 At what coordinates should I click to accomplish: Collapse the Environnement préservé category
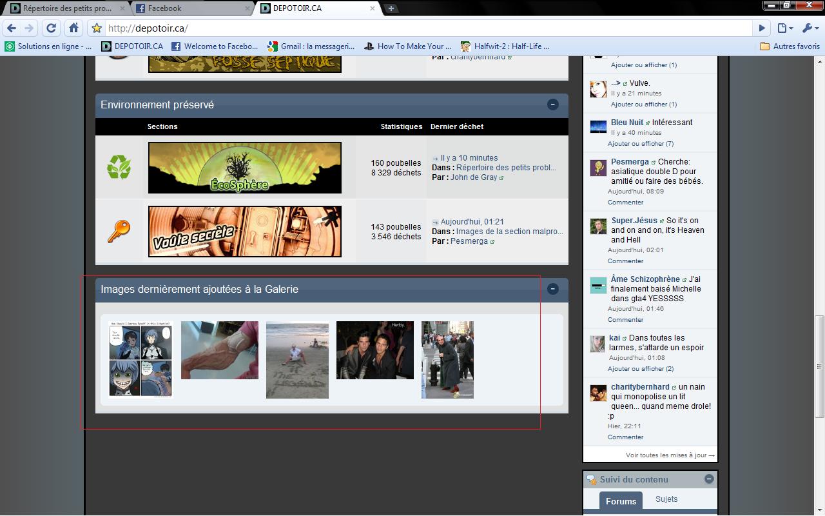click(553, 104)
